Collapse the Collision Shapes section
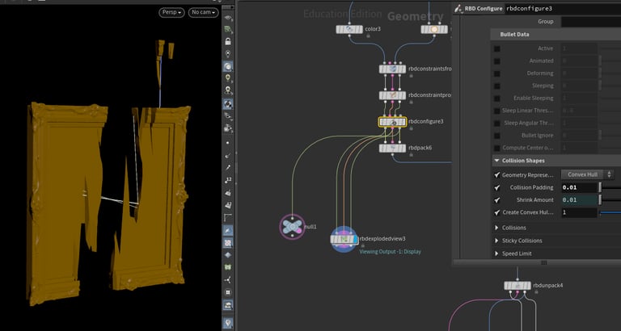Viewport: 621px width, 331px height. click(496, 161)
